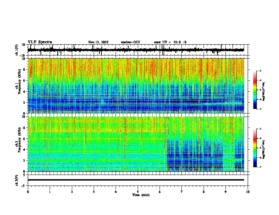Click the ch.2 spectrogram color bar
The image size is (279, 215).
point(255,148)
